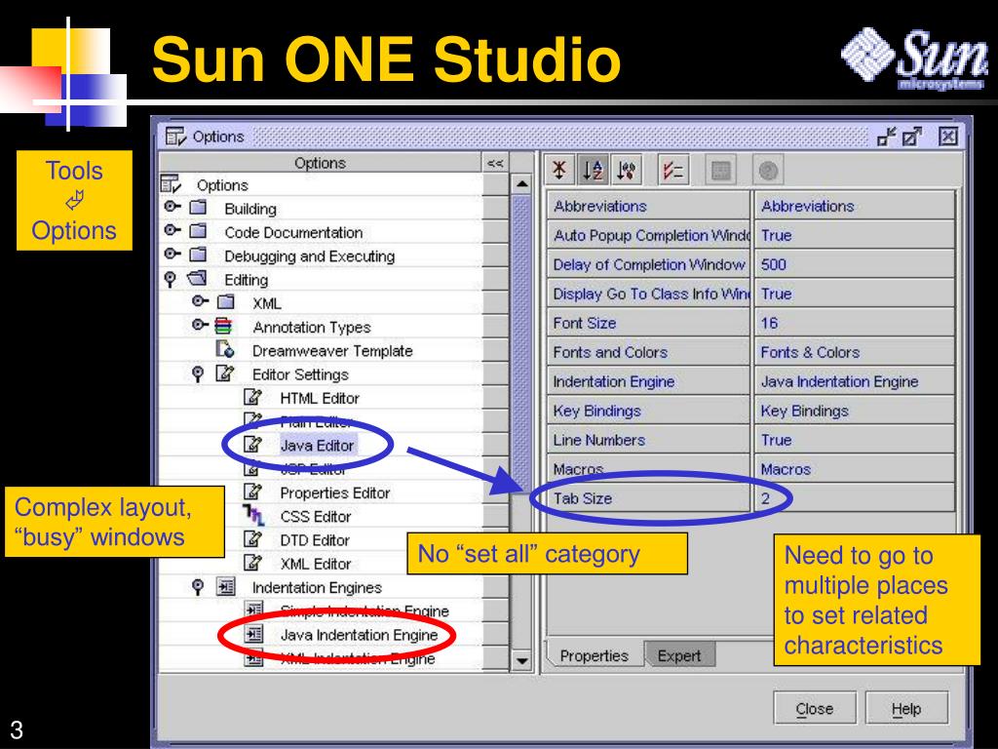Click the unsorted properties toolbar icon

pyautogui.click(x=559, y=170)
